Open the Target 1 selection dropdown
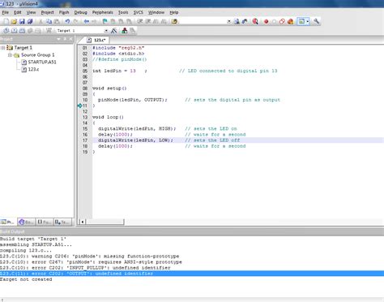This screenshot has height=302, width=384. point(106,31)
